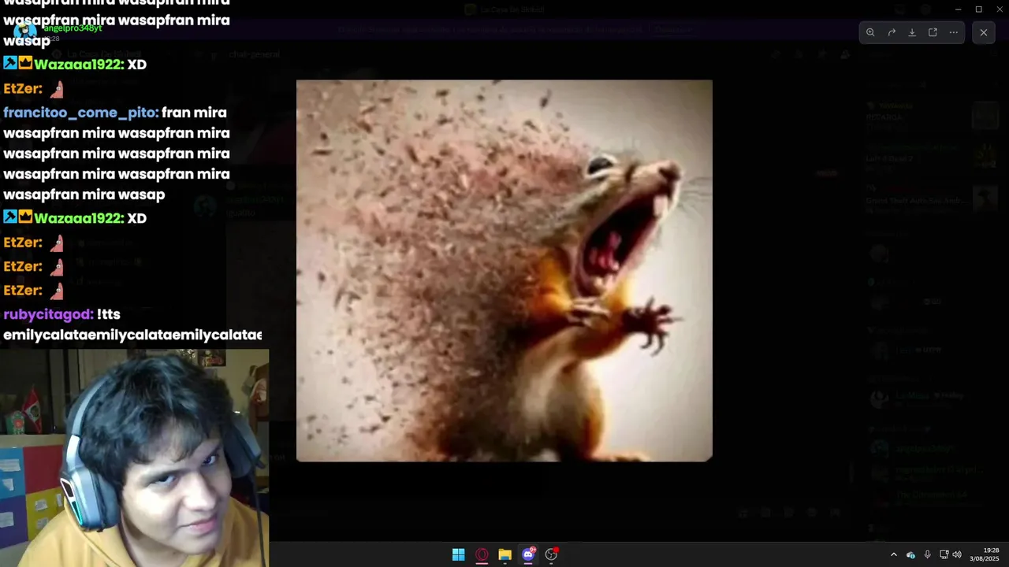The width and height of the screenshot is (1009, 567).
Task: Forward the image using the arrow icon
Action: pyautogui.click(x=892, y=32)
